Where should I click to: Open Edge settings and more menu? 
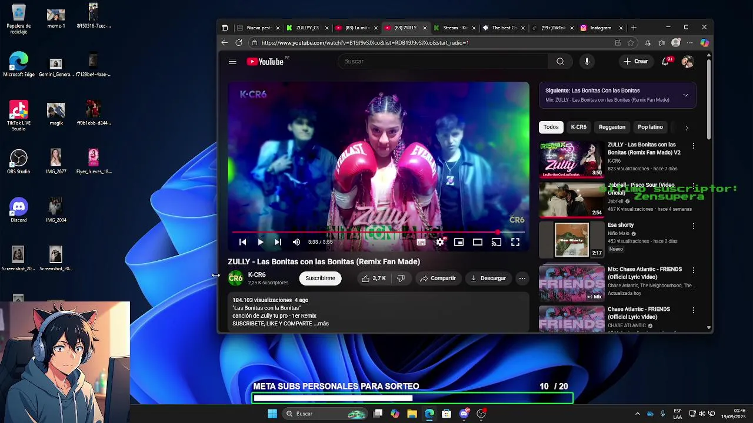click(690, 42)
